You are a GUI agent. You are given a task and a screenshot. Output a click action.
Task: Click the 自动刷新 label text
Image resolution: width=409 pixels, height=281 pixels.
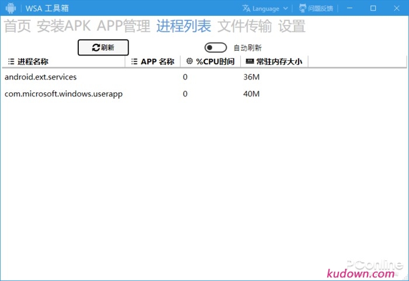[x=247, y=48]
